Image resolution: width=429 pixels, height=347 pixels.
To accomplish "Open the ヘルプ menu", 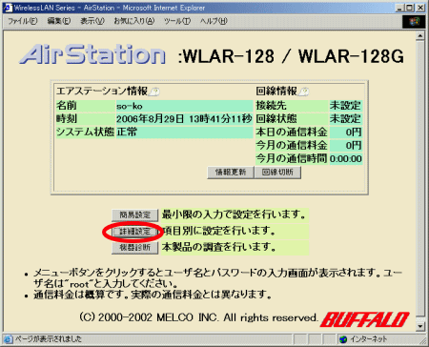I will [214, 21].
